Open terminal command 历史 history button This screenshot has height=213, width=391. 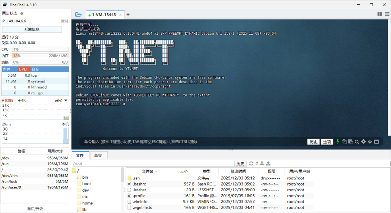[x=314, y=142]
